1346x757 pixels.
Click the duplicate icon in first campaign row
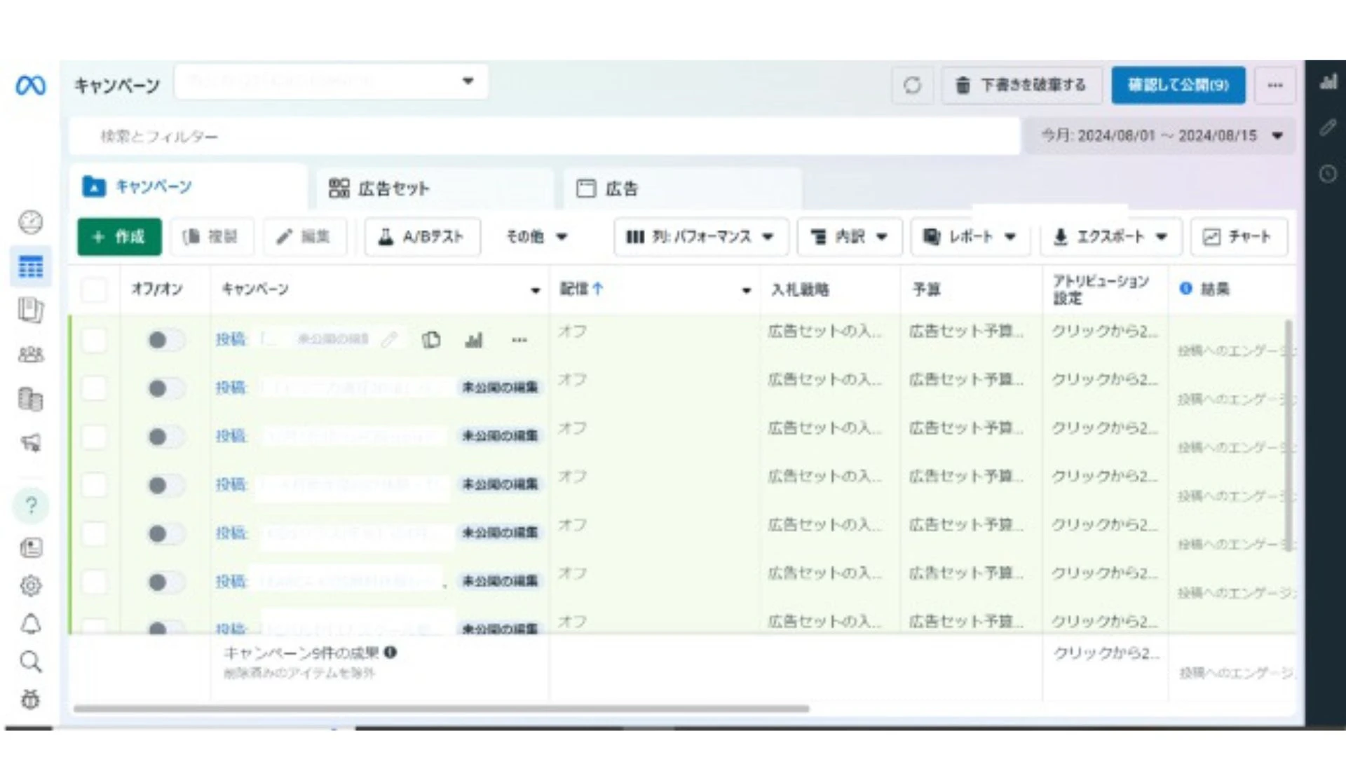431,340
